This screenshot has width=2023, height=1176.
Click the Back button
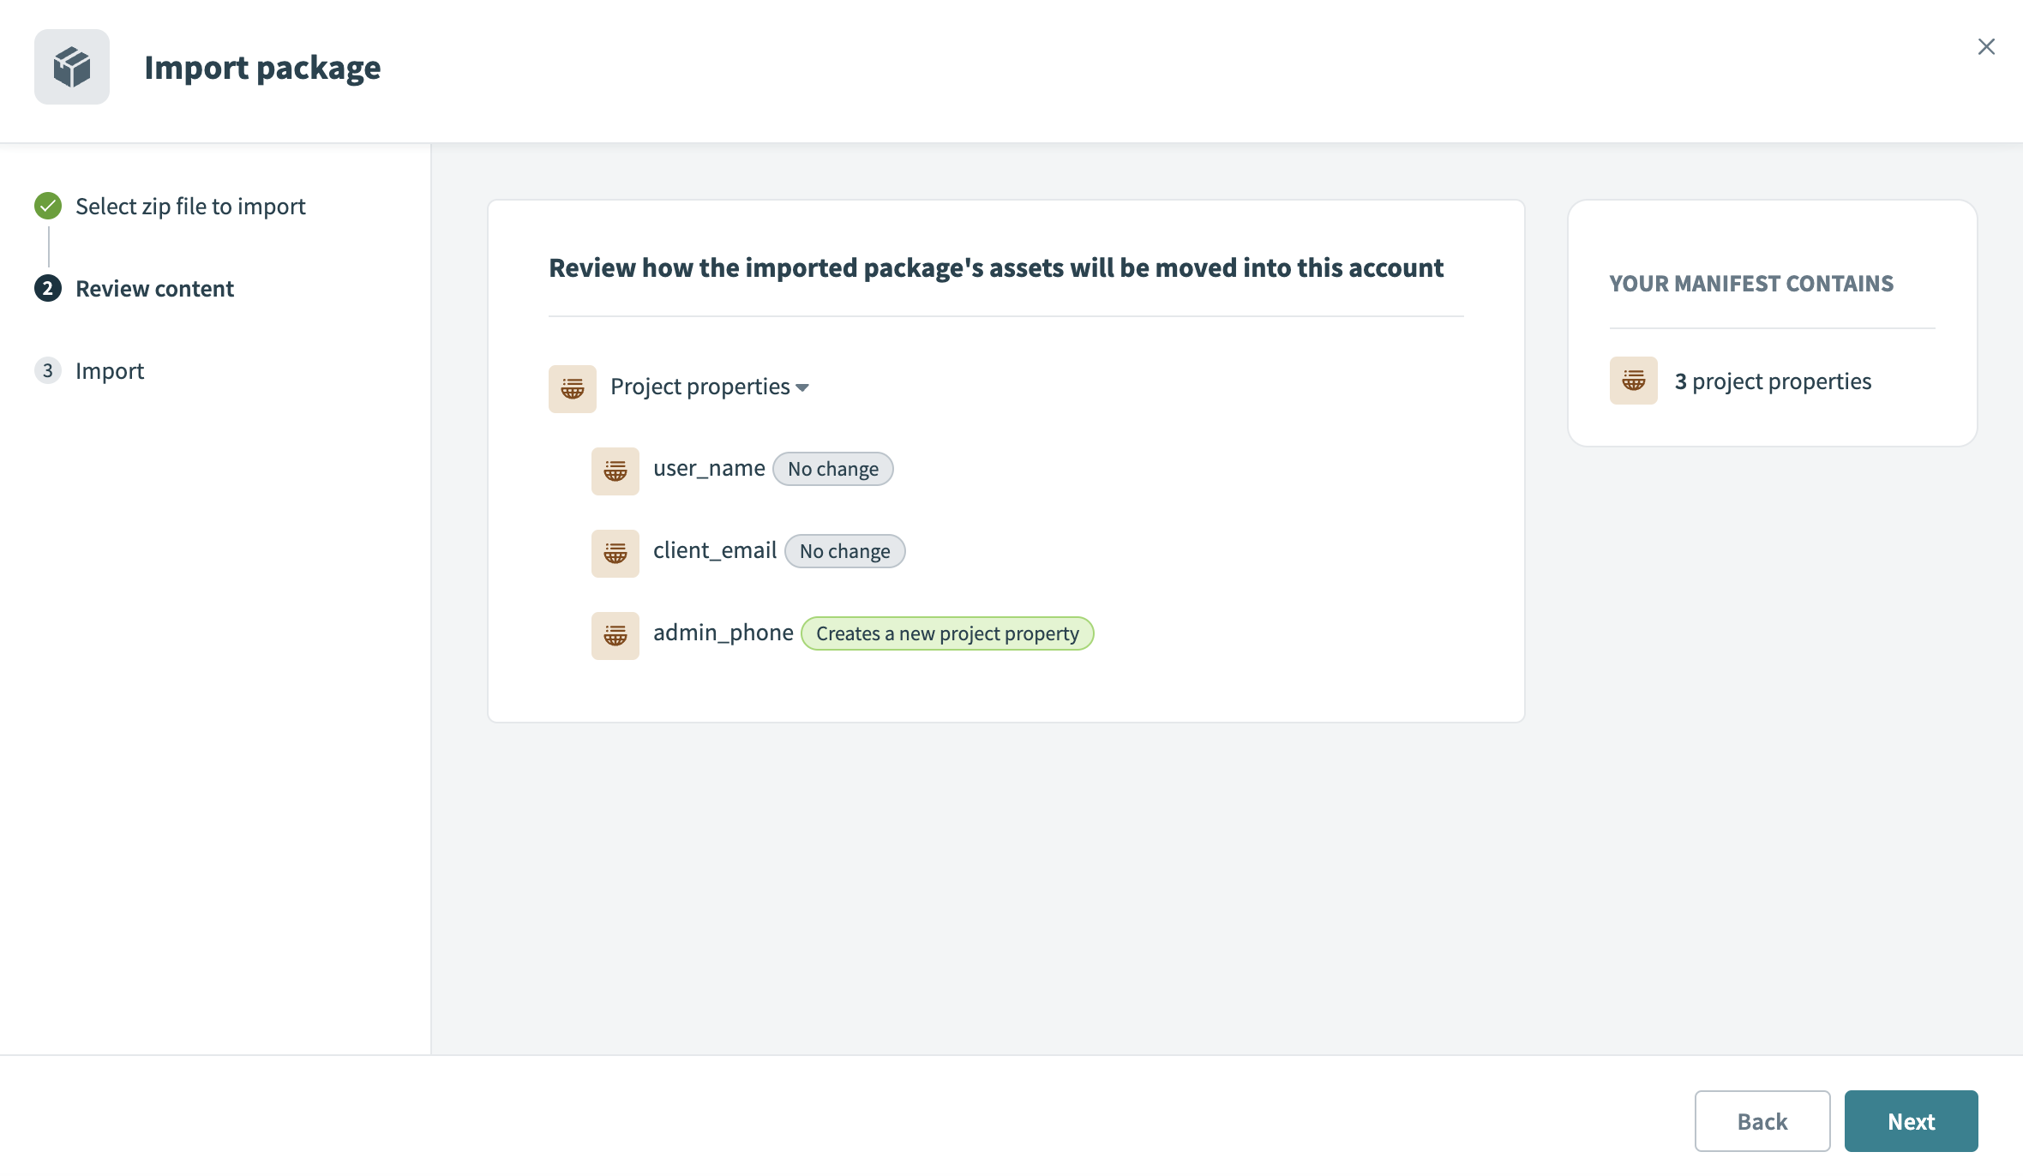coord(1762,1120)
